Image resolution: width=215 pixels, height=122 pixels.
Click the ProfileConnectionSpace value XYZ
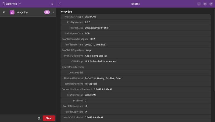[92, 39]
